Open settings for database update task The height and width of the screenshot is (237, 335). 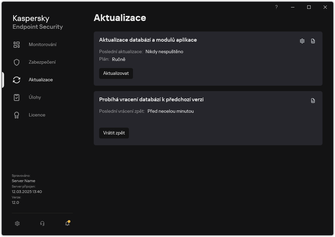click(301, 41)
